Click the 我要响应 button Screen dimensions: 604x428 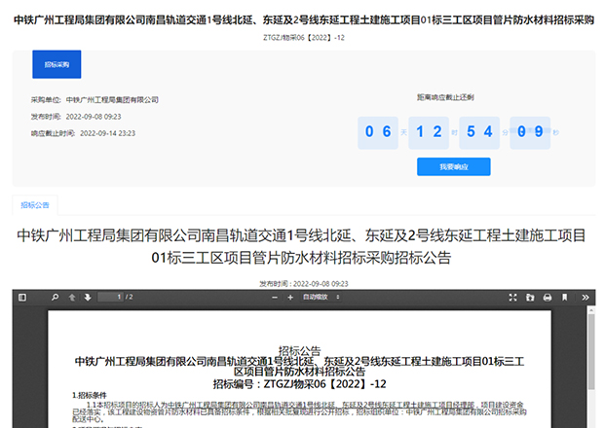[454, 166]
